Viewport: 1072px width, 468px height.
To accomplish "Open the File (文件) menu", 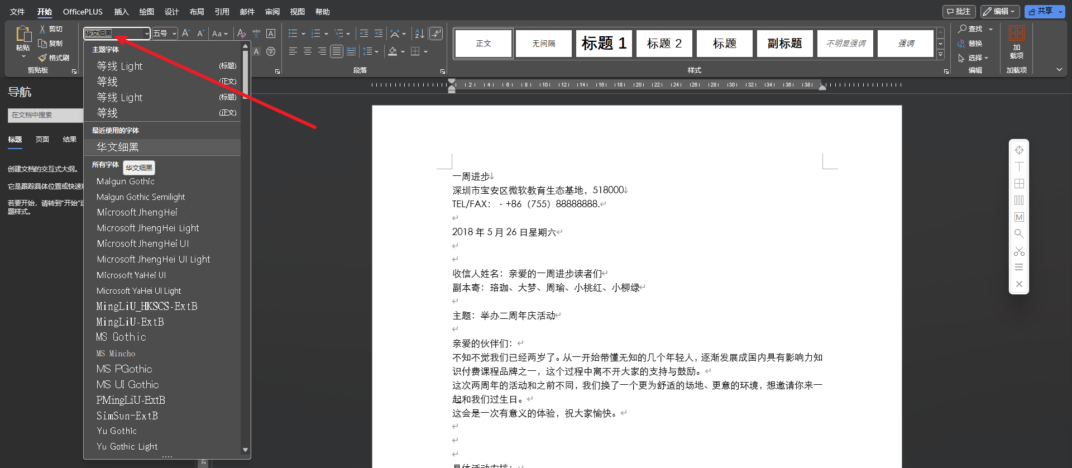I will coord(17,11).
